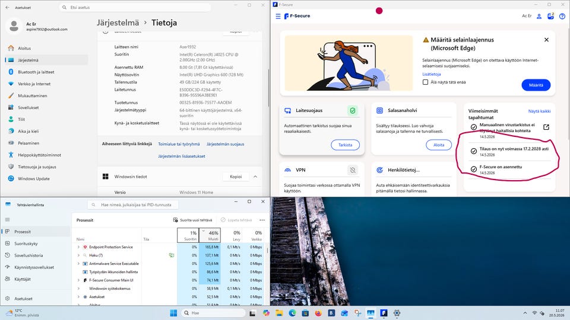Open the Lisätietoja link
This screenshot has width=570, height=320.
[432, 74]
